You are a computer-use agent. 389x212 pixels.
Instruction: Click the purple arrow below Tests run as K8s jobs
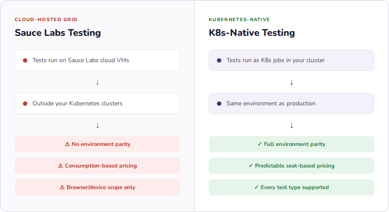tap(292, 82)
